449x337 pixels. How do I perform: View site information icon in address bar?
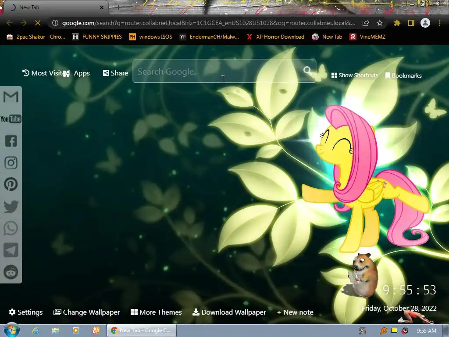[55, 23]
